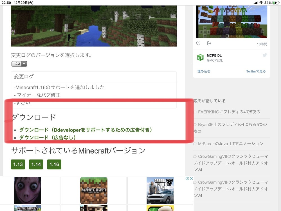
Task: Click the ad info icon
Action: click(x=187, y=178)
